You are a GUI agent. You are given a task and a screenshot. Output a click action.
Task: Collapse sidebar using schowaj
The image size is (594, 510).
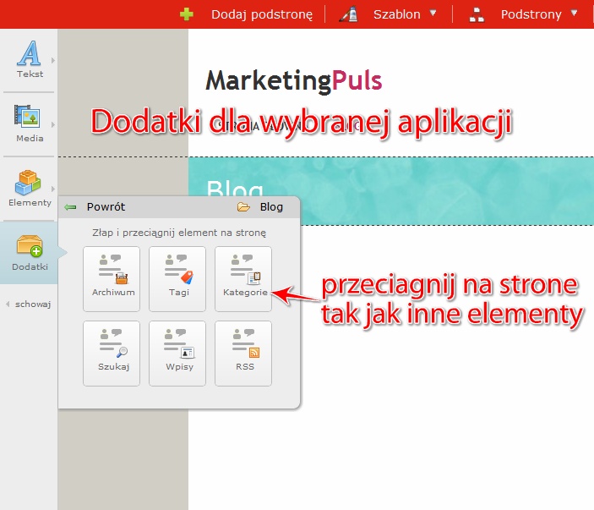(x=31, y=304)
